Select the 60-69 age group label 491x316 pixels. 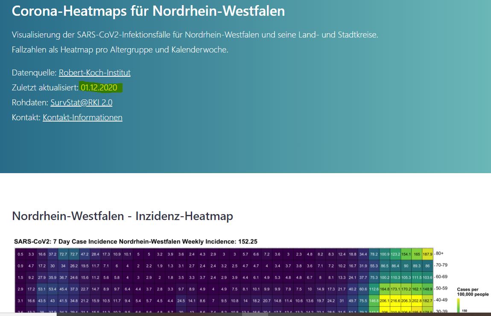[x=442, y=277]
